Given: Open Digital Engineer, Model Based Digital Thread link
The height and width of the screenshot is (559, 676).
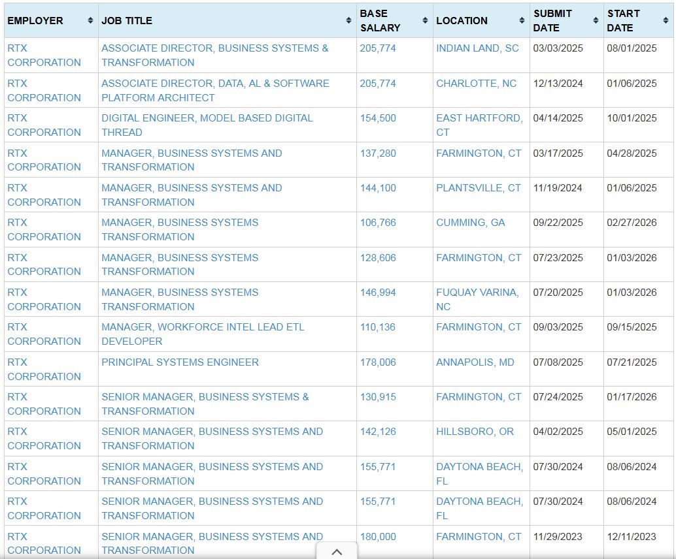Looking at the screenshot, I should tap(207, 125).
